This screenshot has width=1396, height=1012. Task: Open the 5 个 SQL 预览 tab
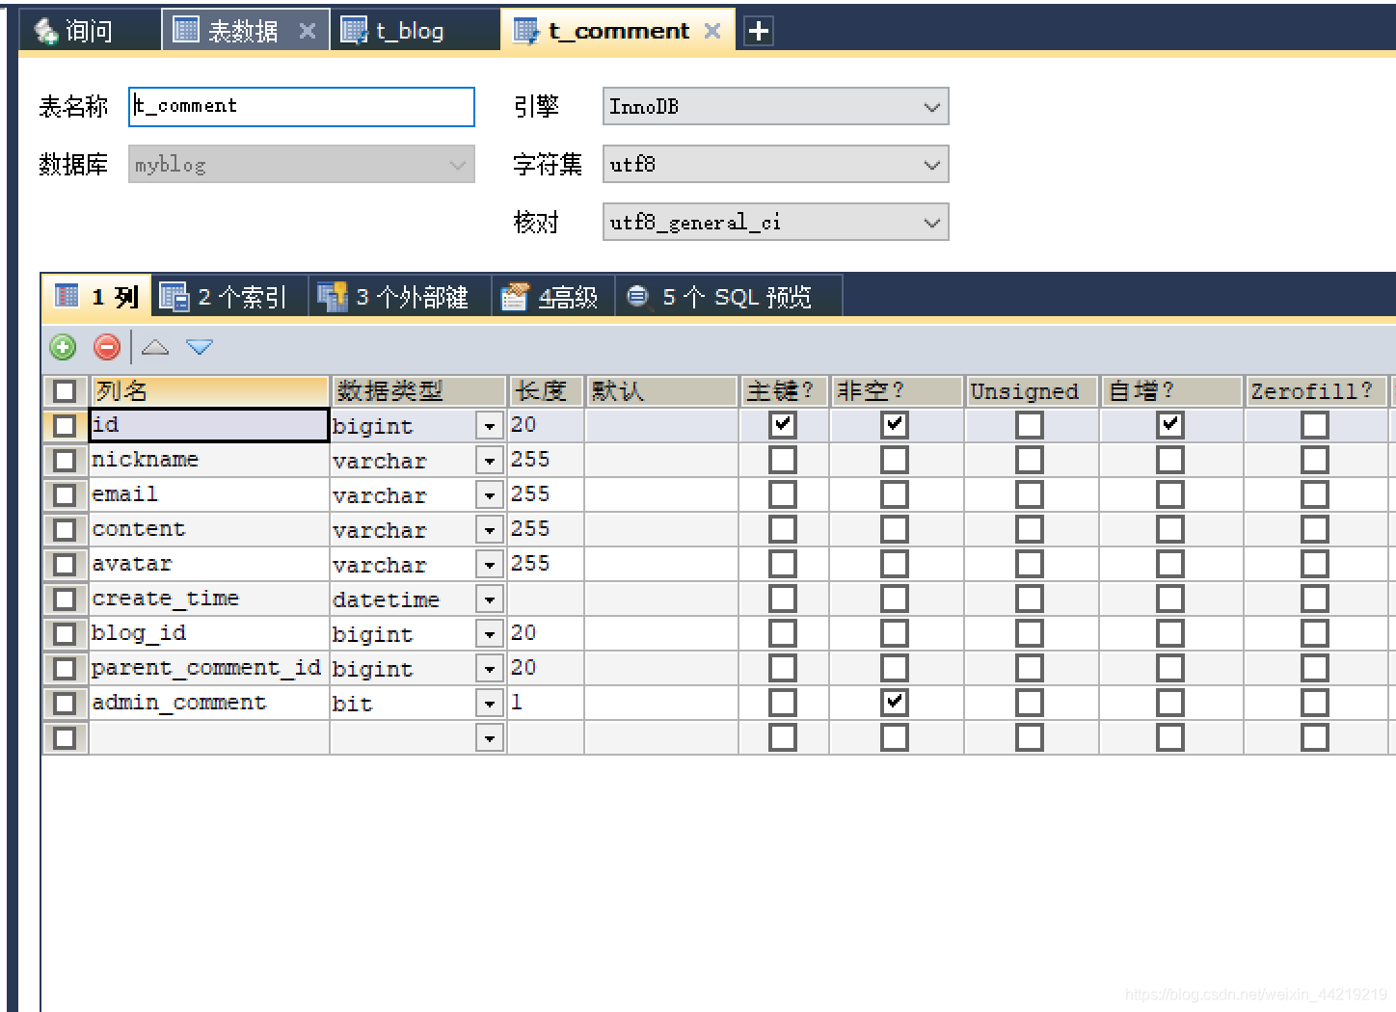pyautogui.click(x=729, y=296)
